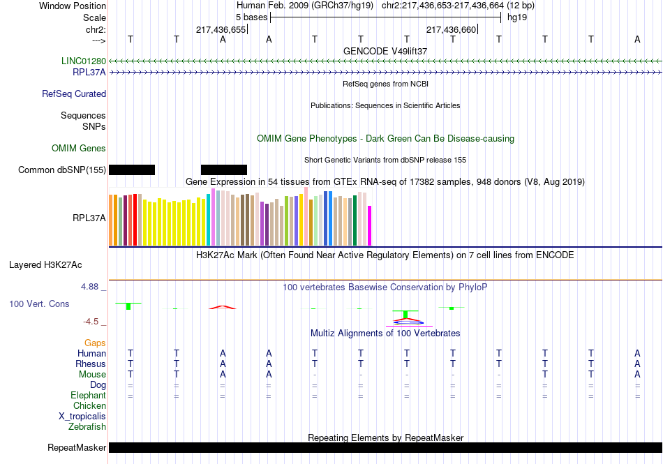Click the Dog species row label
Viewport: 663px width, 464px height.
point(98,385)
